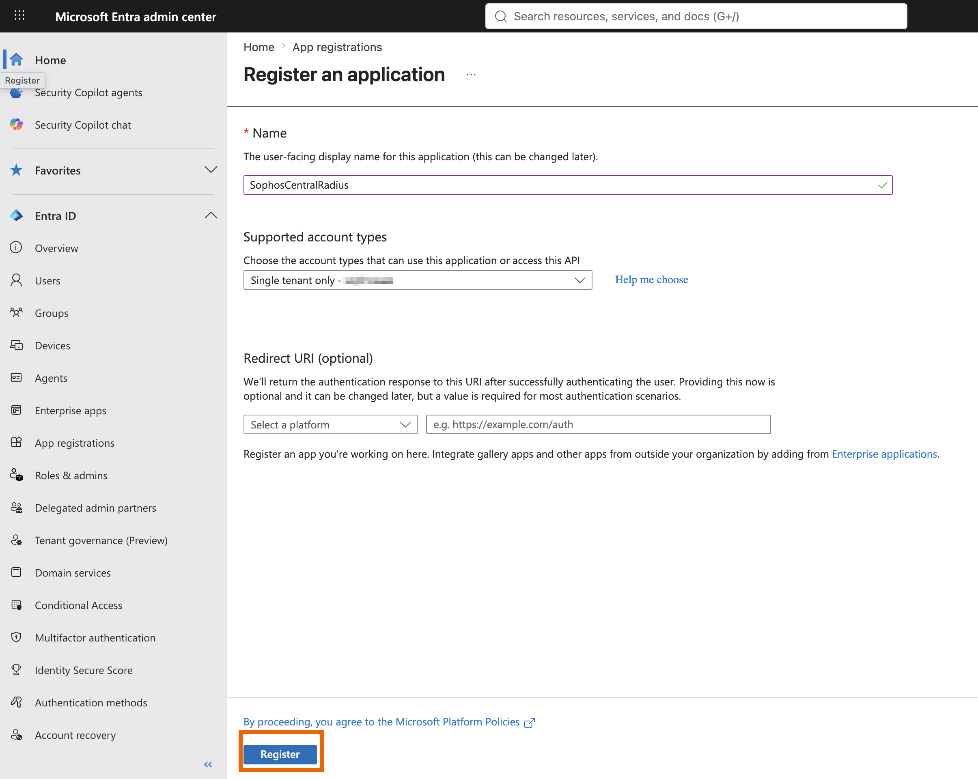The width and height of the screenshot is (978, 779).
Task: Click the App registrations grid icon
Action: 16,443
